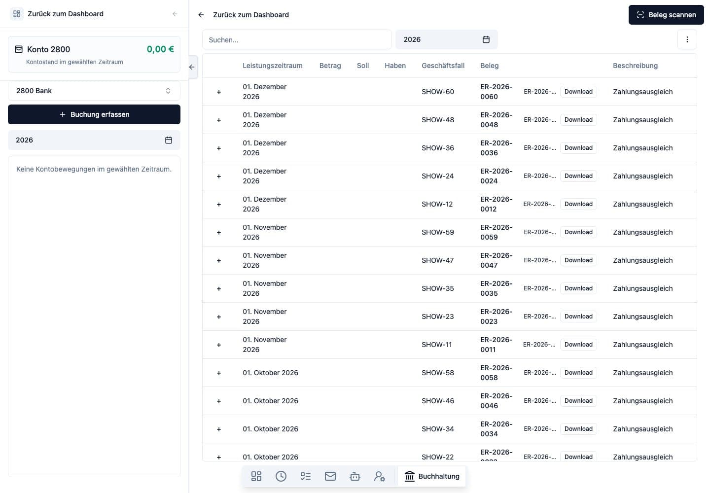Click the Beleg column header
Viewport: 710px width, 493px height.
pos(490,66)
